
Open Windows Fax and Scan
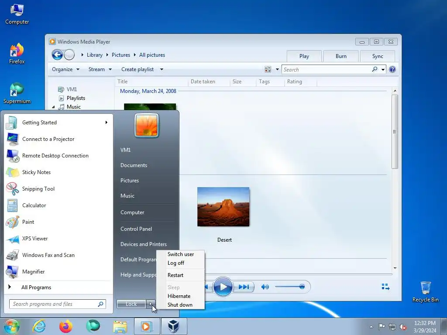(58, 255)
